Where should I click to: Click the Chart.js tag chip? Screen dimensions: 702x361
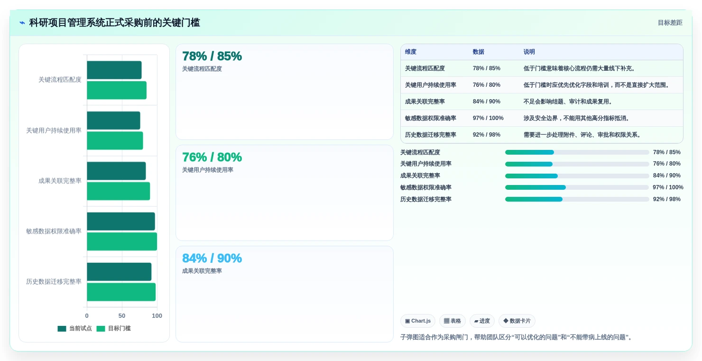418,321
